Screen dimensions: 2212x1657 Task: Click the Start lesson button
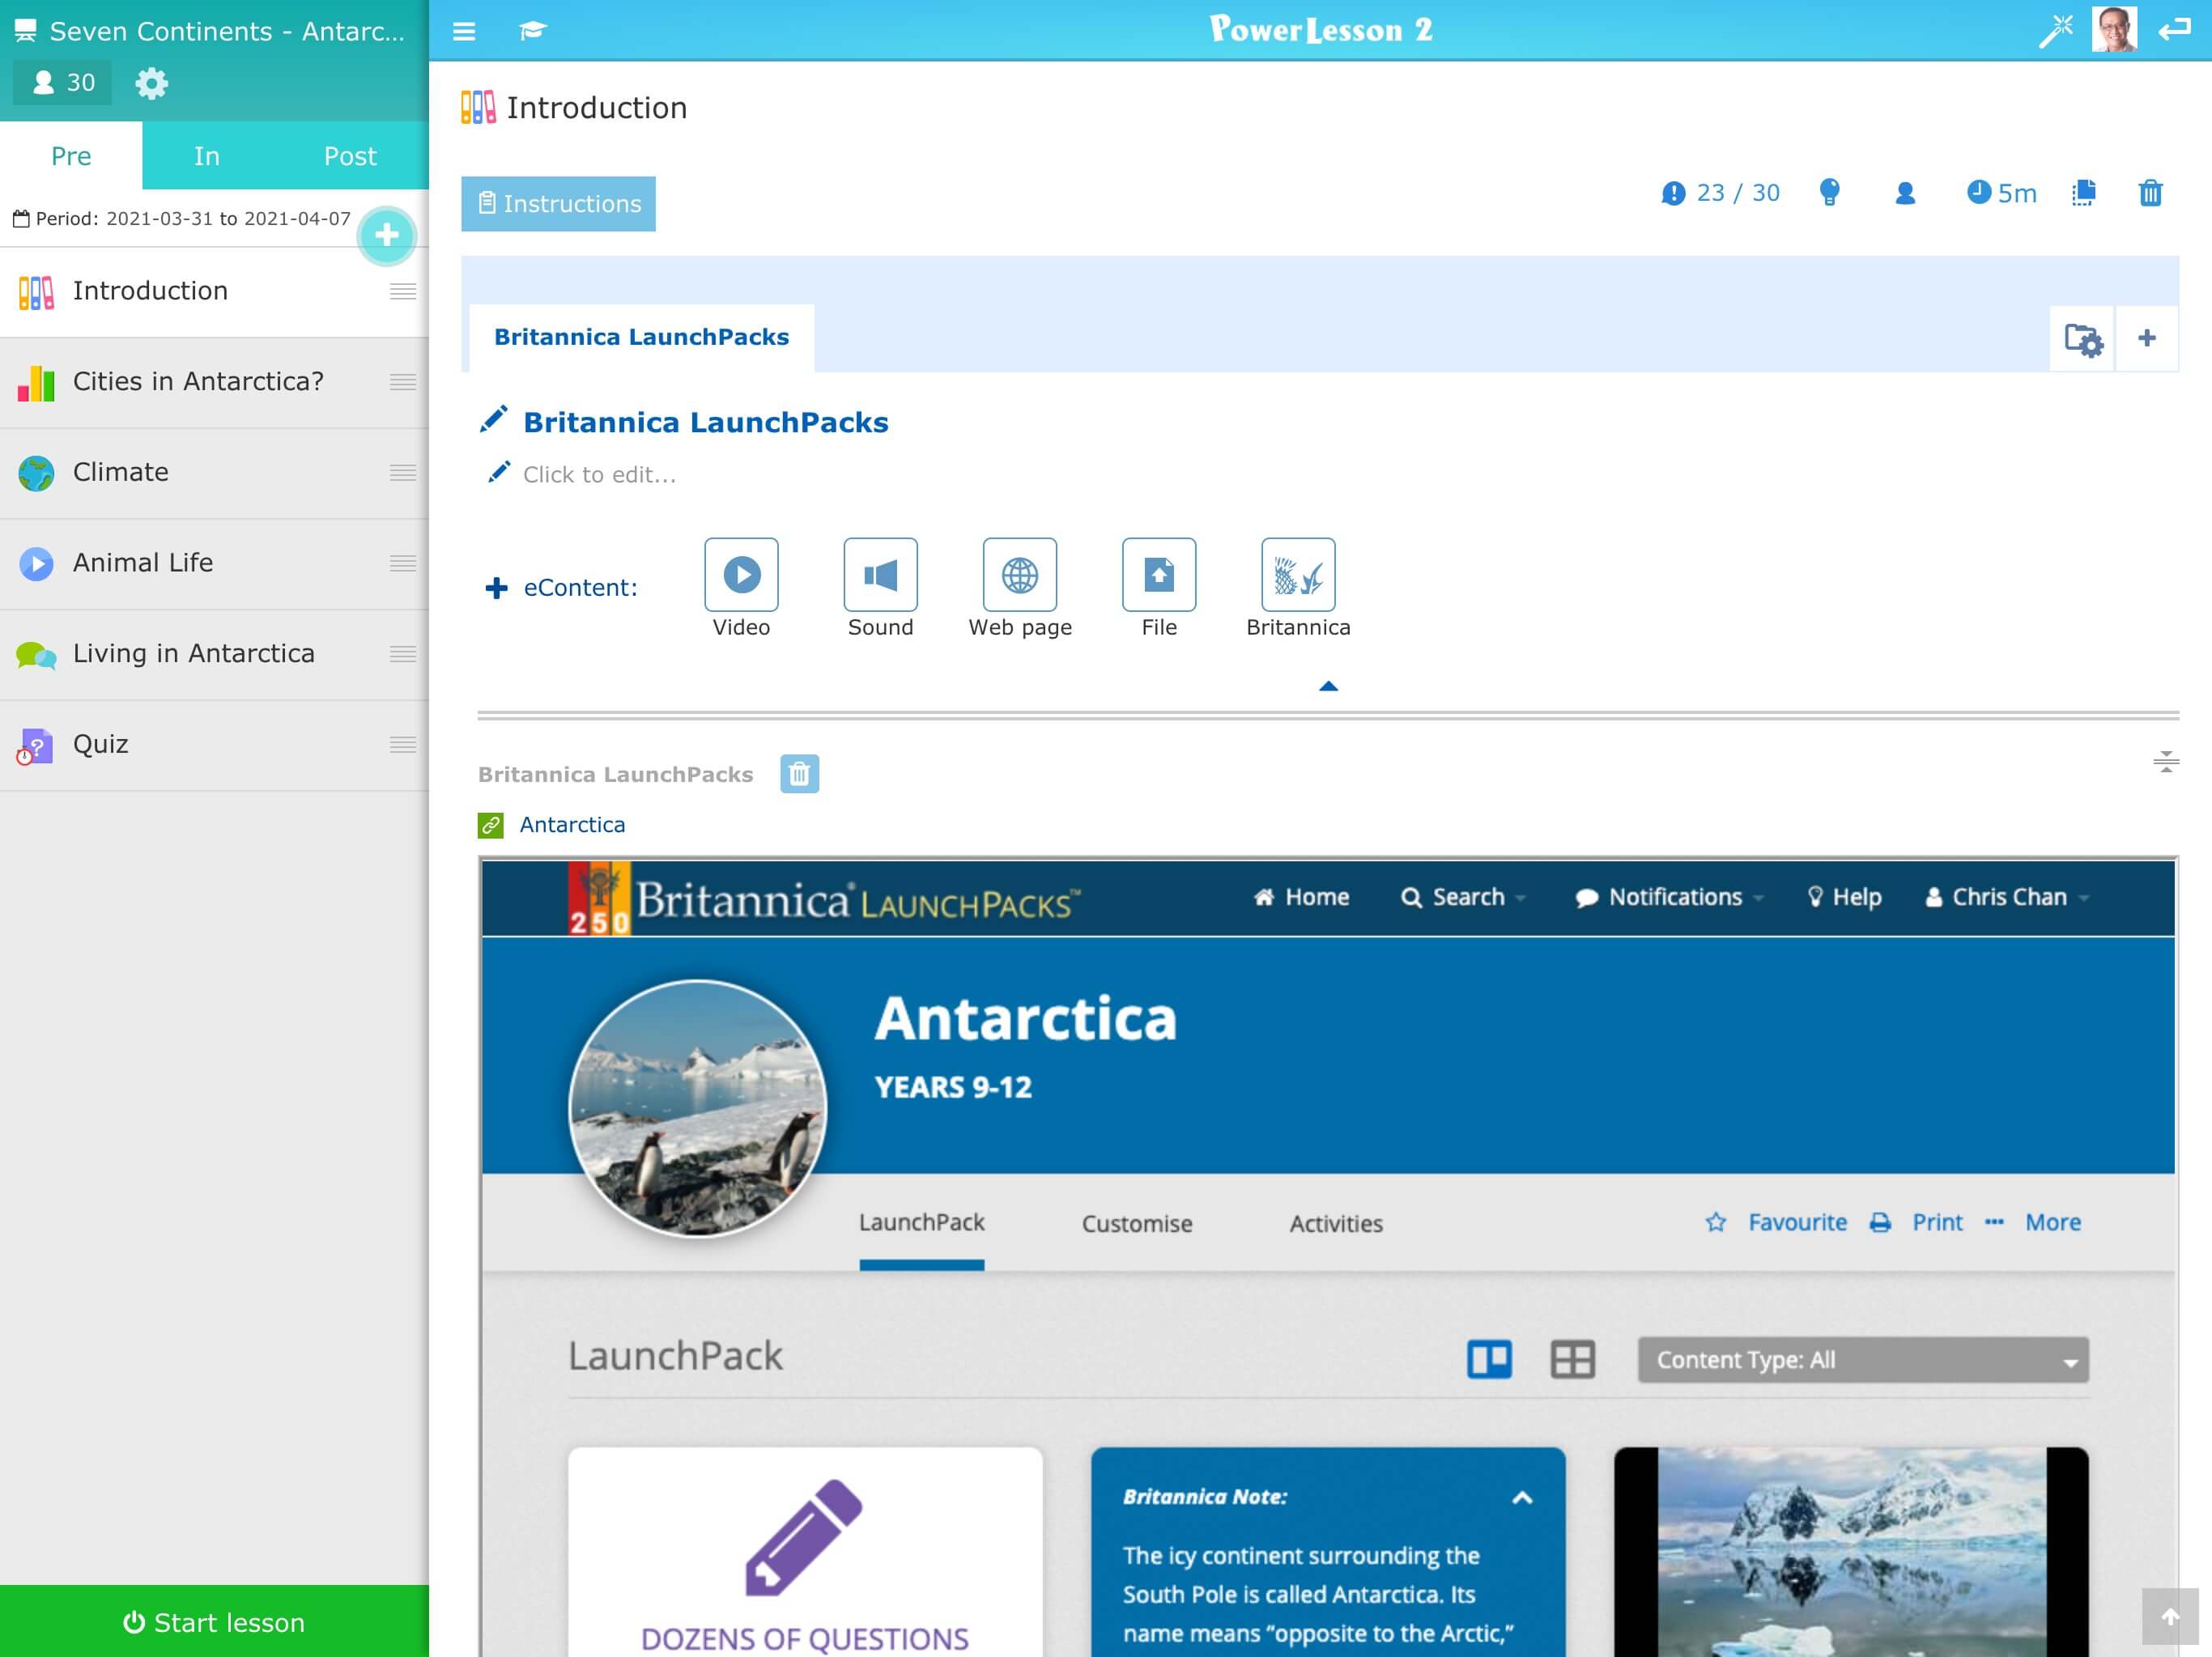coord(214,1621)
